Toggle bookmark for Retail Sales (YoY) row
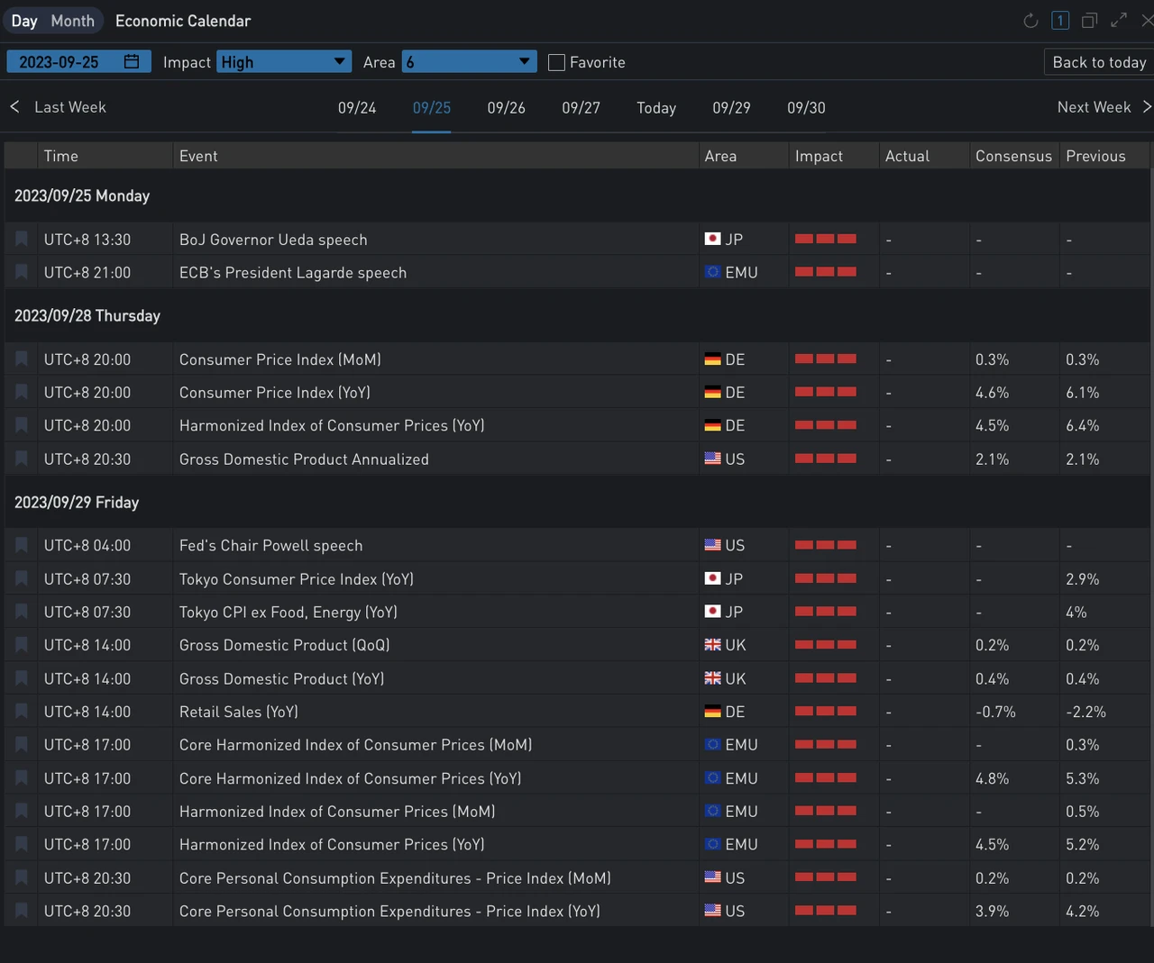1154x963 pixels. 22,712
